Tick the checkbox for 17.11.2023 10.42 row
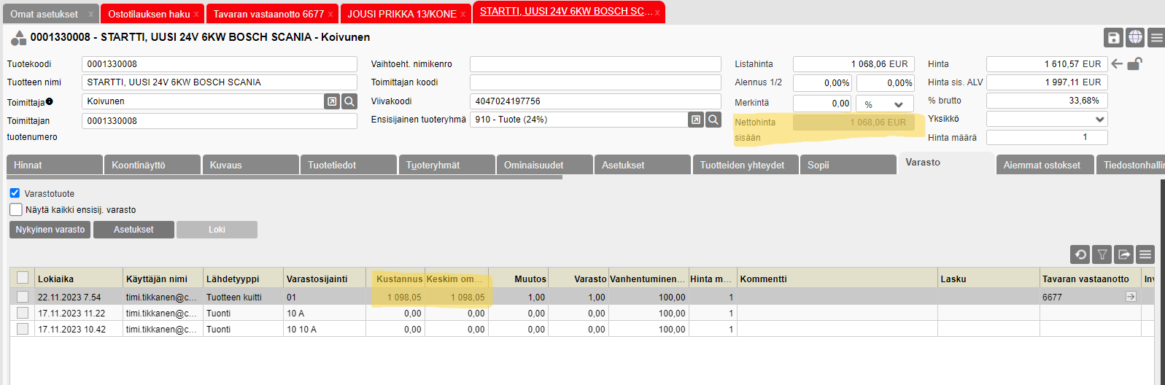 [x=23, y=329]
